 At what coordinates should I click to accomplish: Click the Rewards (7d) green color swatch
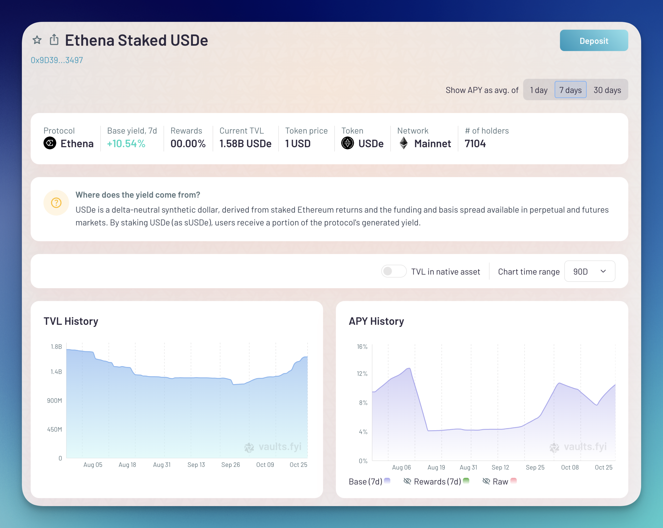(466, 480)
